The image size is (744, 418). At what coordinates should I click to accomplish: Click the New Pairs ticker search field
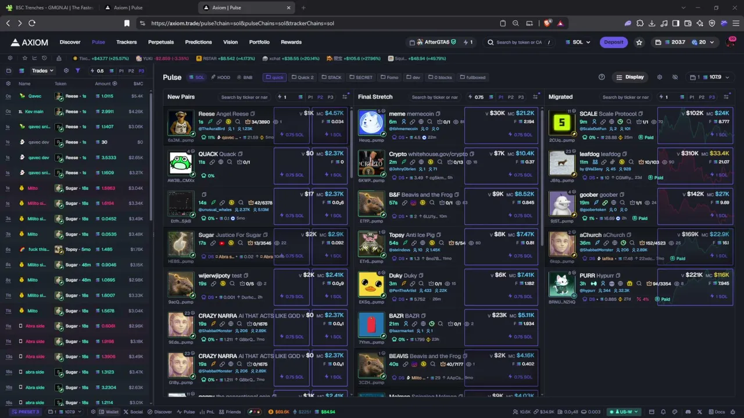coord(244,97)
